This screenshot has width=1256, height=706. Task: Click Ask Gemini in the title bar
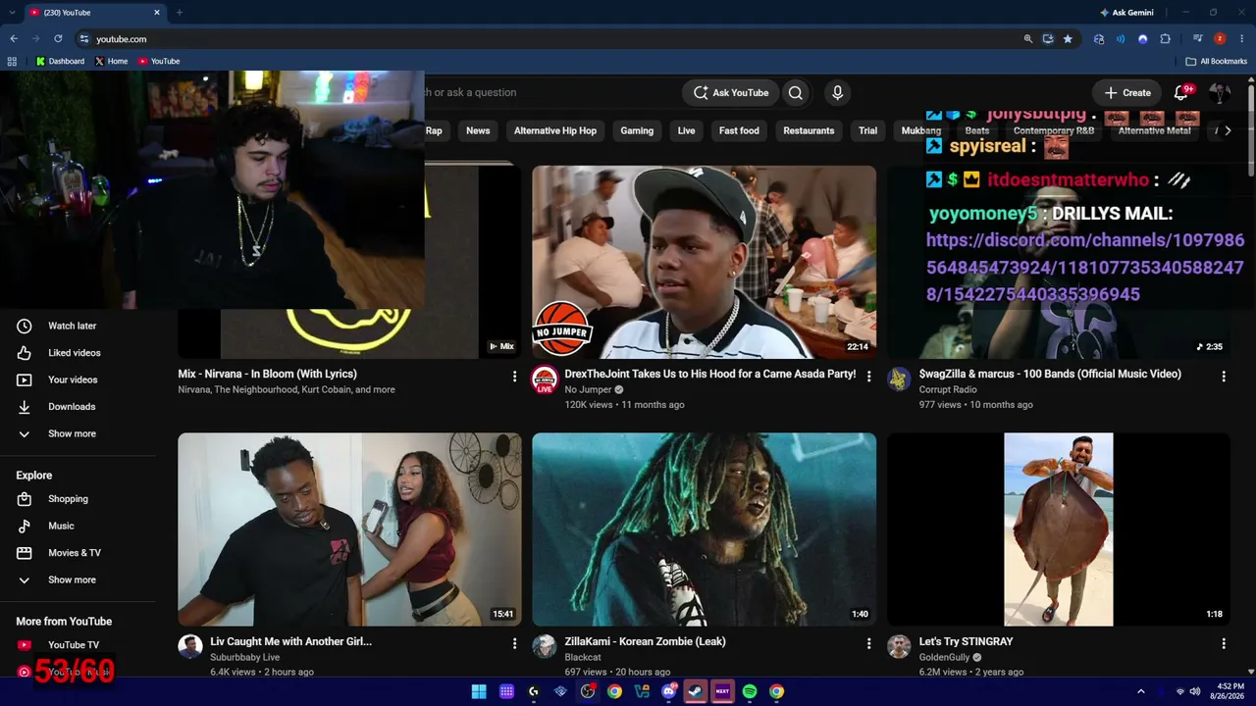pyautogui.click(x=1126, y=12)
